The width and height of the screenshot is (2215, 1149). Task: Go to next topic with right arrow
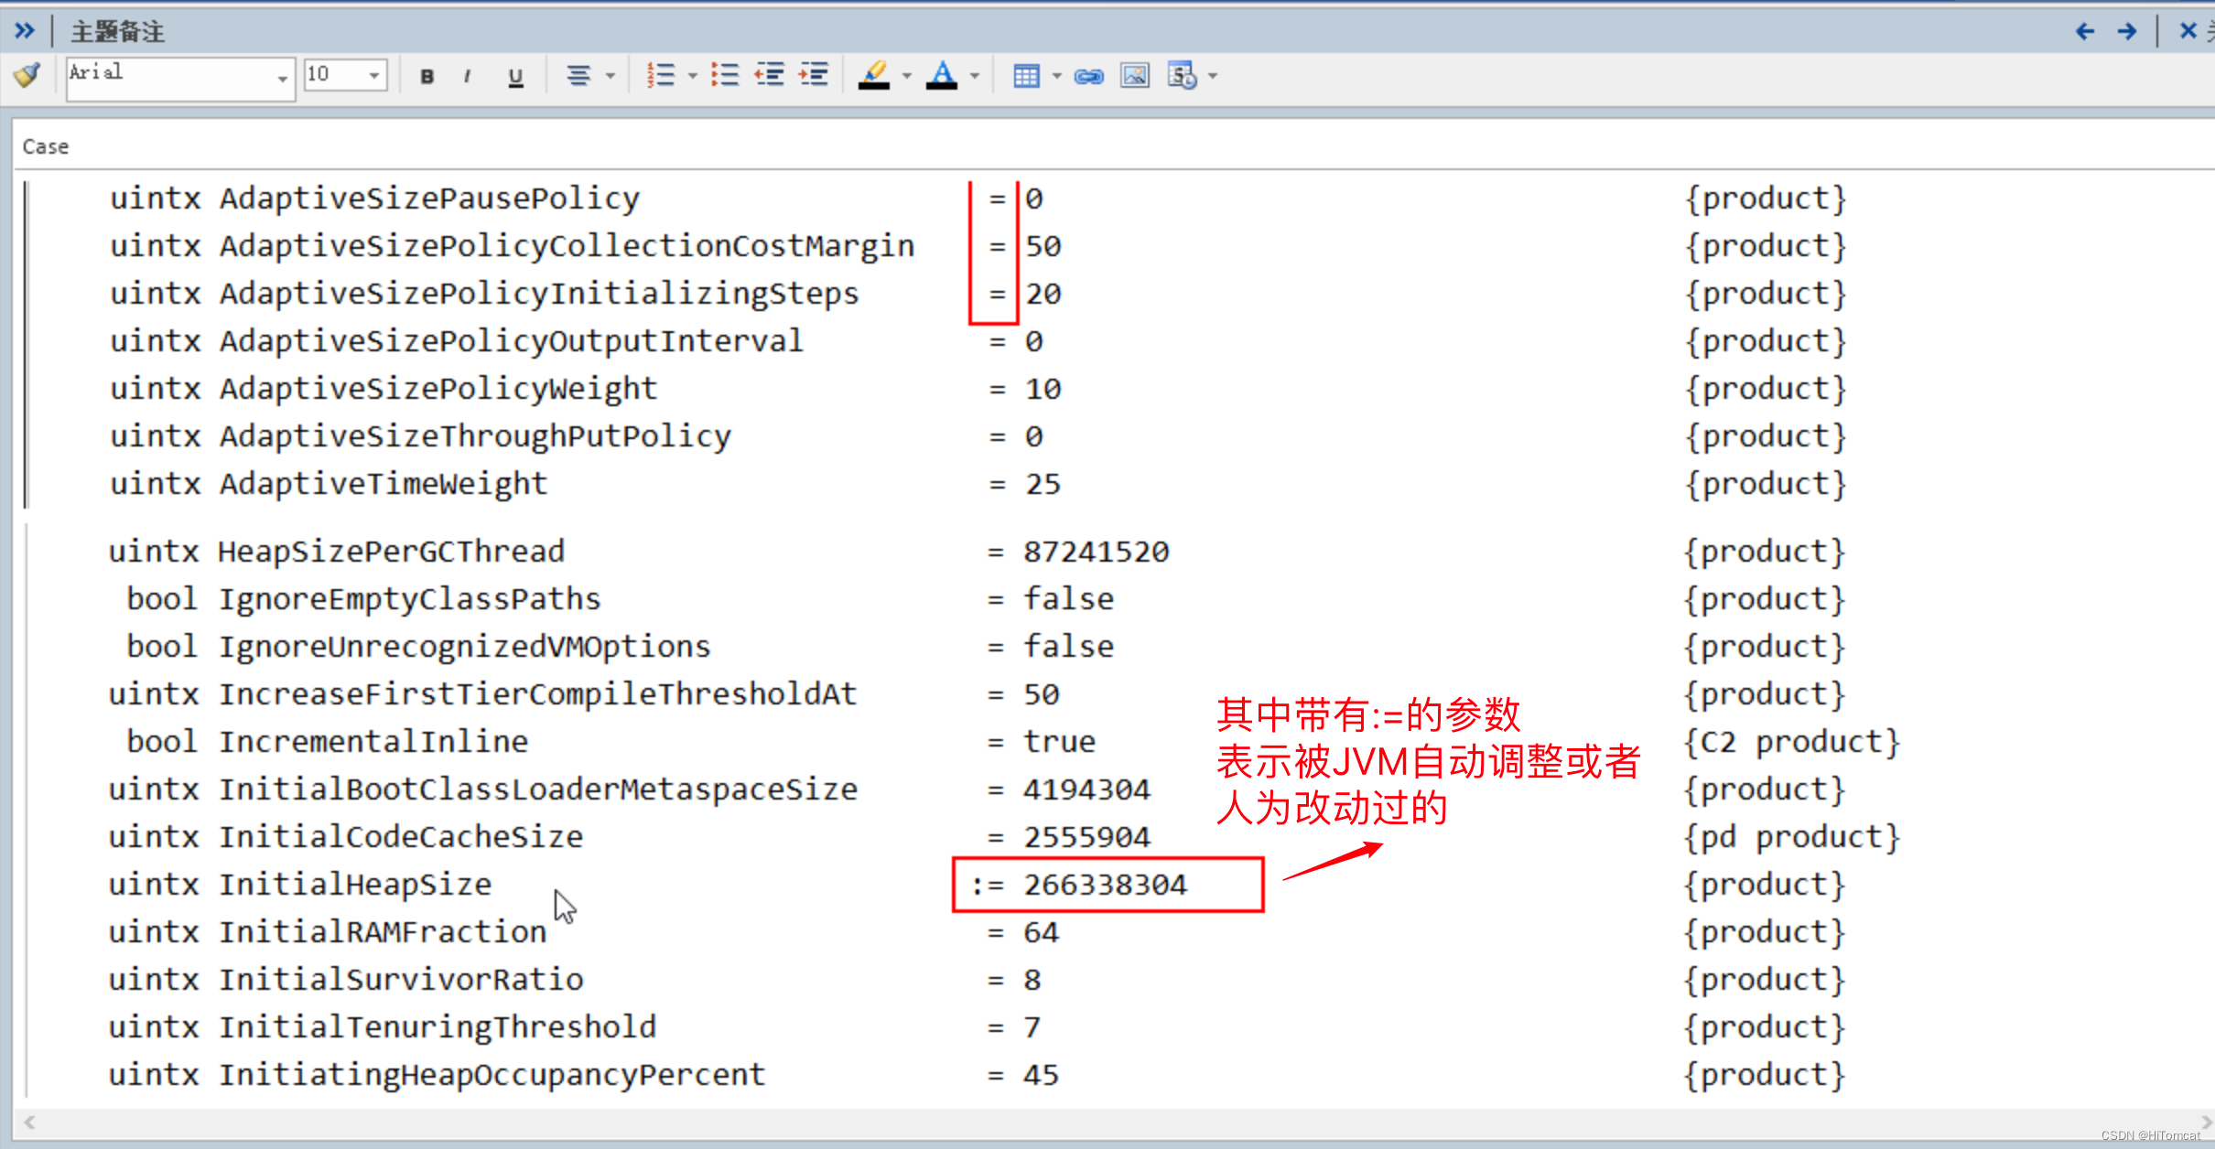2127,31
